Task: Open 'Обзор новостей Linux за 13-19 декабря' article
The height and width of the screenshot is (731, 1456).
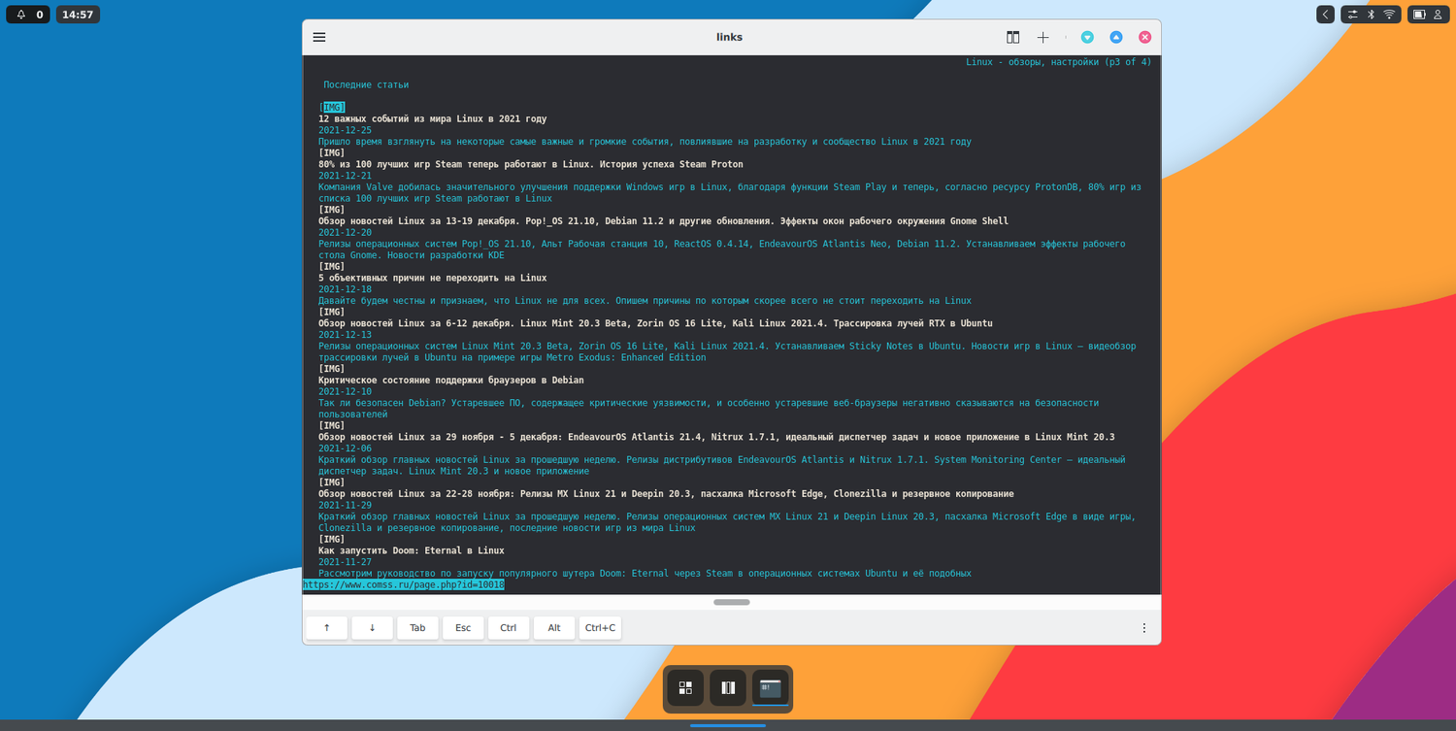Action: (x=664, y=220)
